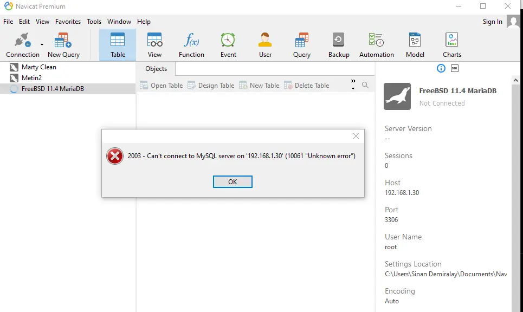Close the error dialog with X
This screenshot has width=523, height=312.
coord(356,136)
